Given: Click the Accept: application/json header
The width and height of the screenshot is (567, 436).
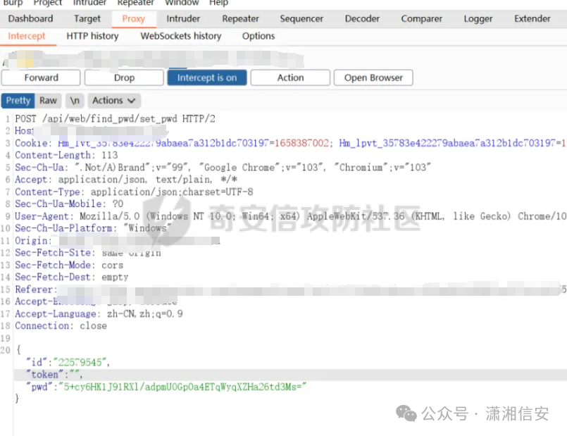Looking at the screenshot, I should pos(126,180).
